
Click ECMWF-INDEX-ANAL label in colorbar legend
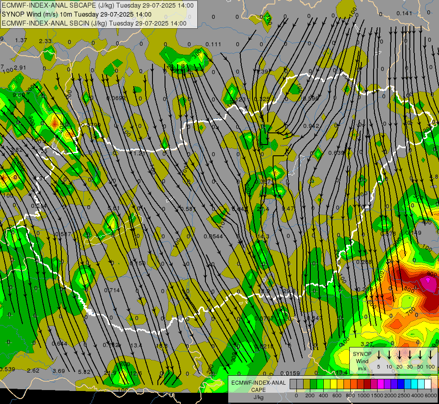click(258, 383)
